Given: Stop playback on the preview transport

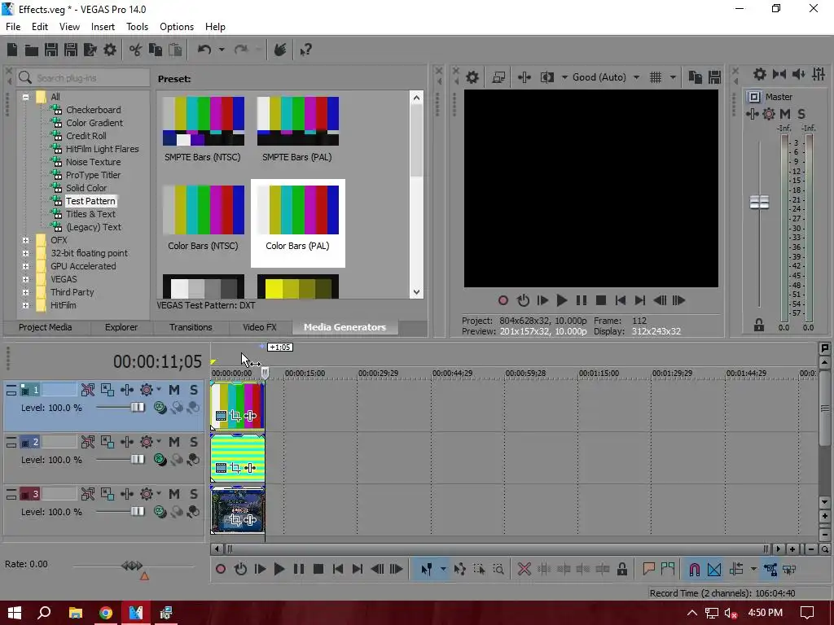Looking at the screenshot, I should (601, 301).
